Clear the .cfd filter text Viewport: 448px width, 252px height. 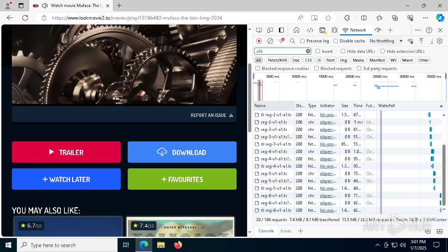(x=308, y=51)
